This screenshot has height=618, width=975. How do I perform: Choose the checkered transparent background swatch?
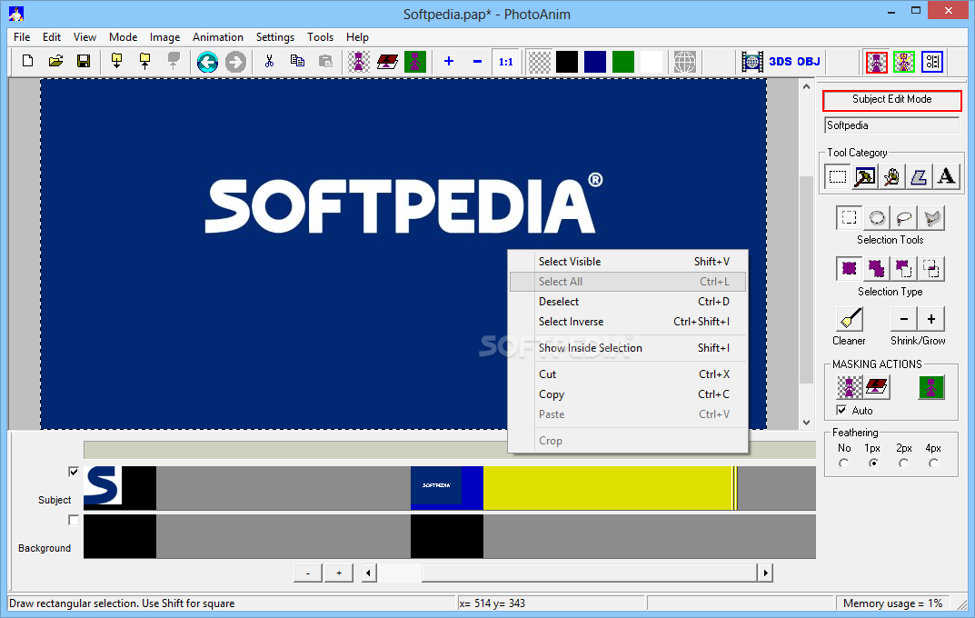coord(539,62)
